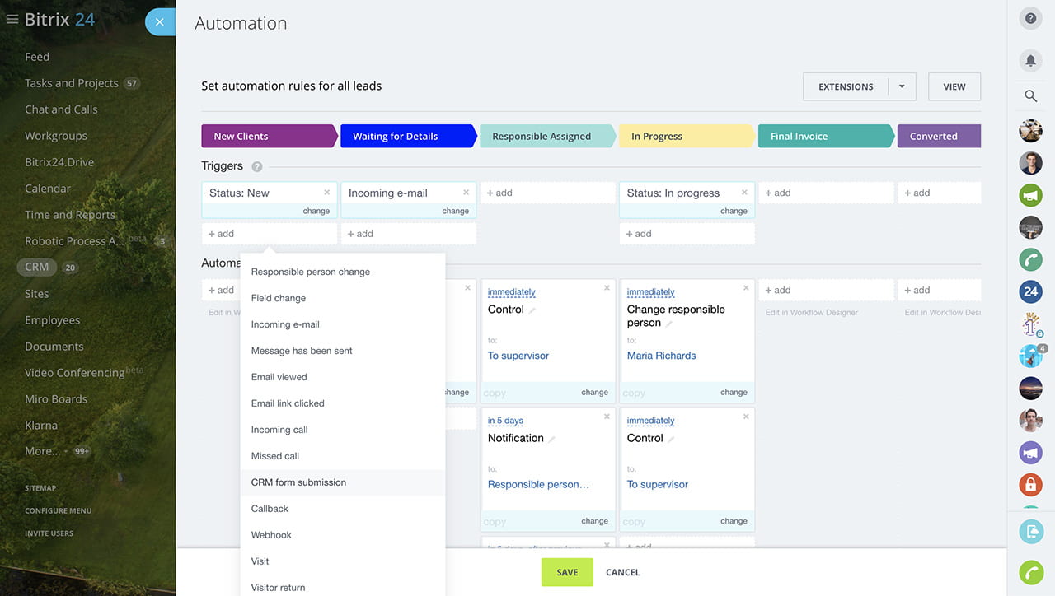1055x596 pixels.
Task: Add second trigger under Waiting for Details
Action: click(x=409, y=234)
